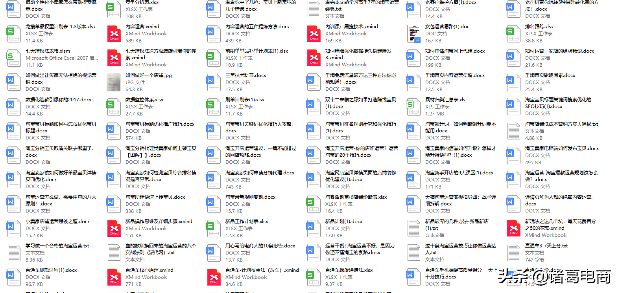Select file name 淘宝卖家电脑端如何发布宝贝.docx
Viewport: 620px width, 293px height.
[x=562, y=148]
